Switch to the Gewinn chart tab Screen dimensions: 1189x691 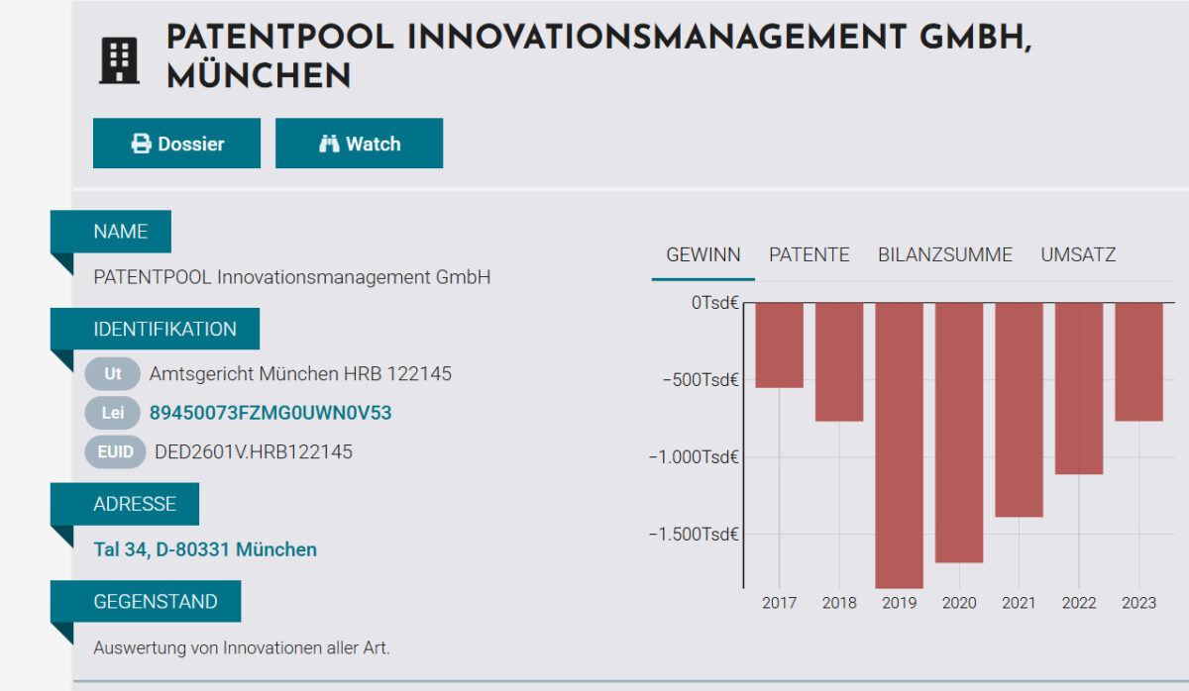703,254
